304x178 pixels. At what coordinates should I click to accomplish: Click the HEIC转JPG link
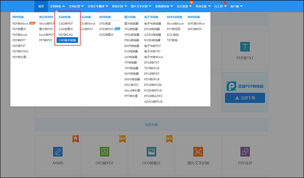[131, 85]
